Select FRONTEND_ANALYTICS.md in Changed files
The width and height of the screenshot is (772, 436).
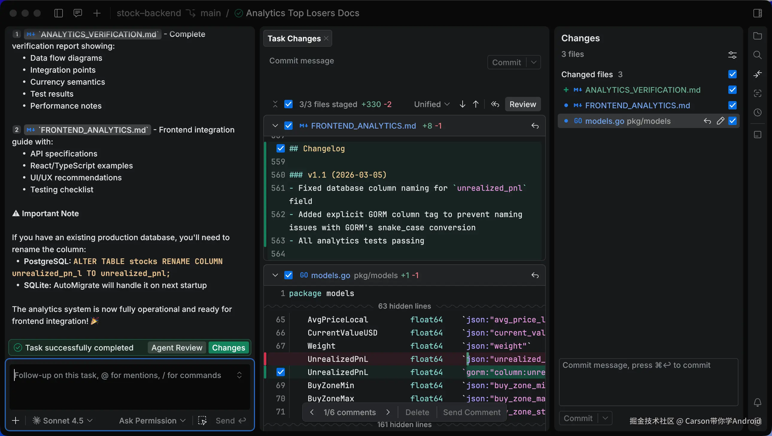(637, 105)
